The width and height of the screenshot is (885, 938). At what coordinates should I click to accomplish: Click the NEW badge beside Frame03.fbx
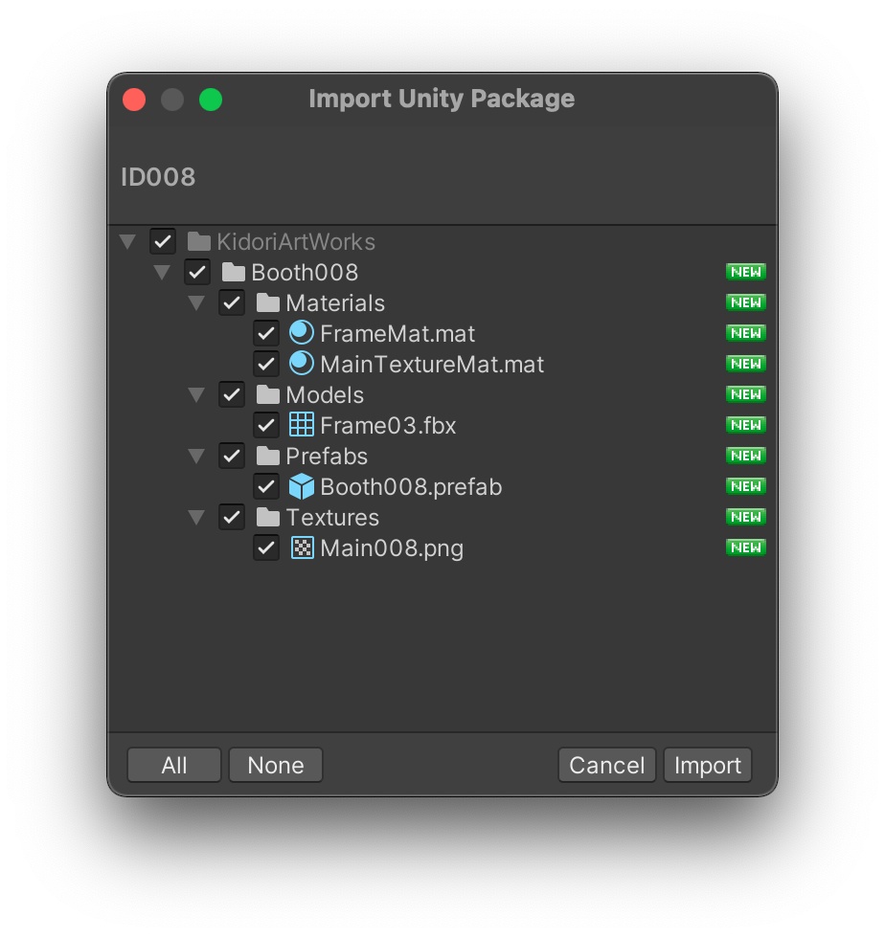pos(746,425)
